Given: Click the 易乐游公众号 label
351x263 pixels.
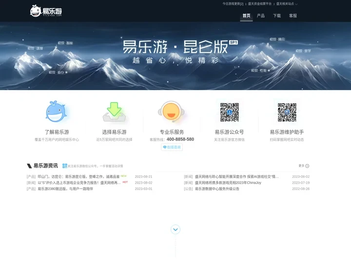Looking at the screenshot, I should (229, 132).
